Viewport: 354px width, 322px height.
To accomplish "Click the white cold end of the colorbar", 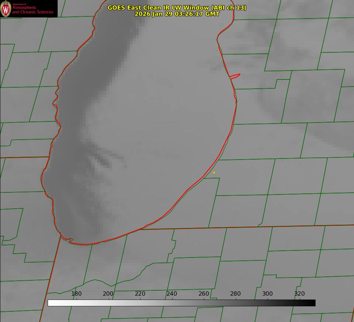I will tap(52, 303).
